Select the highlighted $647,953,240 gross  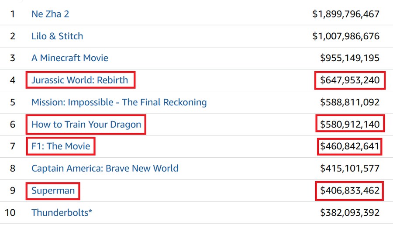click(350, 80)
